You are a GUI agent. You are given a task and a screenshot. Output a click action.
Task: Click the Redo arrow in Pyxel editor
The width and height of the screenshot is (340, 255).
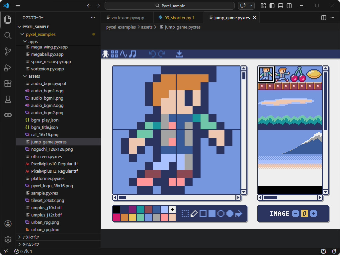pos(161,54)
